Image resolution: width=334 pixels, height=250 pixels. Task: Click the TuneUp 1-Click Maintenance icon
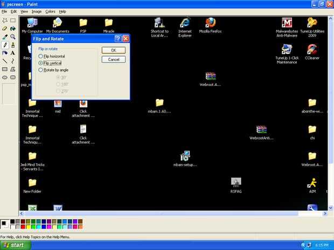[x=287, y=49]
